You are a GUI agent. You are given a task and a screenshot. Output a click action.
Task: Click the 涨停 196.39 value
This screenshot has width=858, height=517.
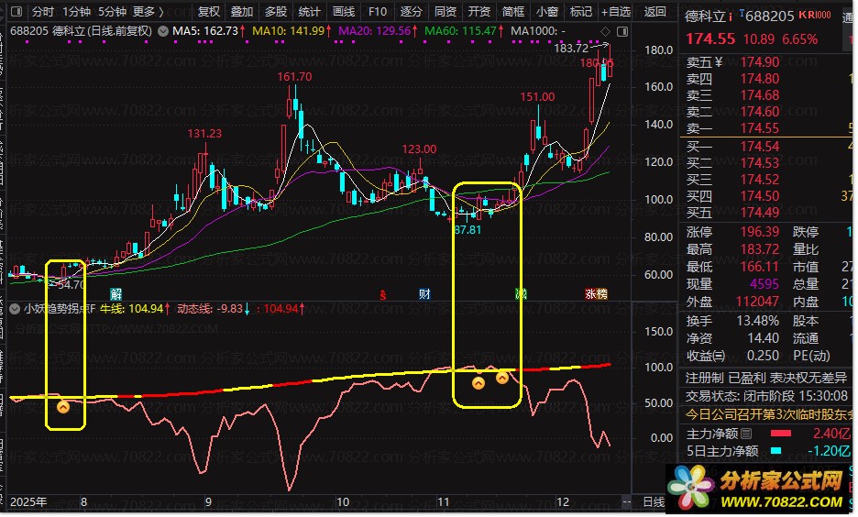point(760,232)
